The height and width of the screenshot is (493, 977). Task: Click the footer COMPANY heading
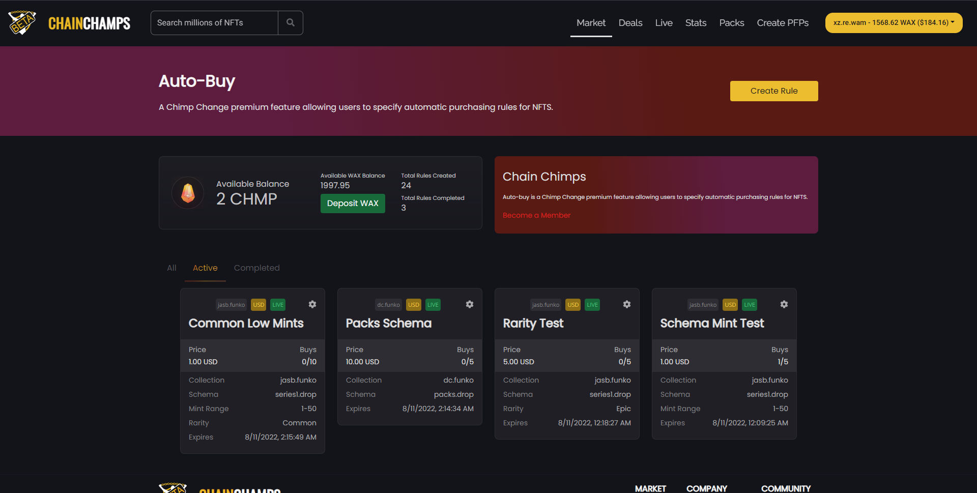[x=706, y=488]
